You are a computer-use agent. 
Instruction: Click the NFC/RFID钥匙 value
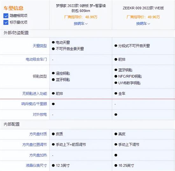pos(130,76)
